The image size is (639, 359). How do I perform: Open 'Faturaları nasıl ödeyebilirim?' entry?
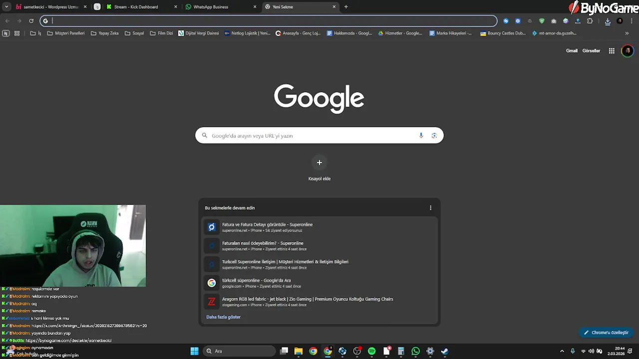(x=319, y=246)
